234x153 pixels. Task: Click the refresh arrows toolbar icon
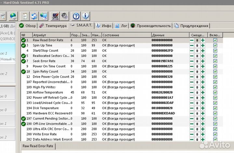coord(34,16)
